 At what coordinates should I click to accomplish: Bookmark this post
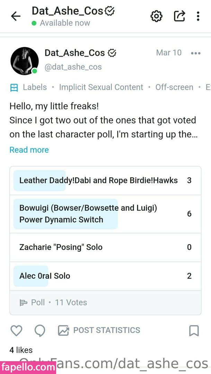coord(194,330)
